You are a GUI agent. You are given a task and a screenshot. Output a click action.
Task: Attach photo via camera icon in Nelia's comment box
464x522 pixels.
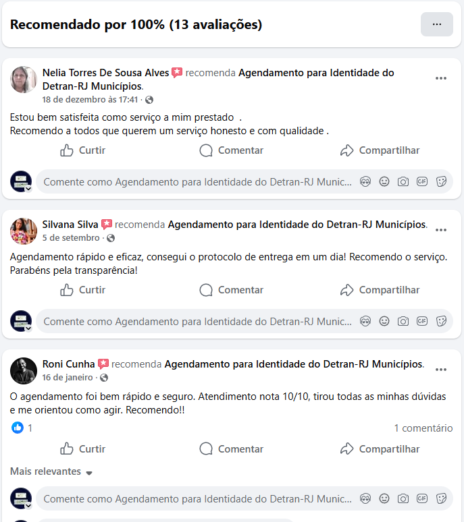pos(403,182)
